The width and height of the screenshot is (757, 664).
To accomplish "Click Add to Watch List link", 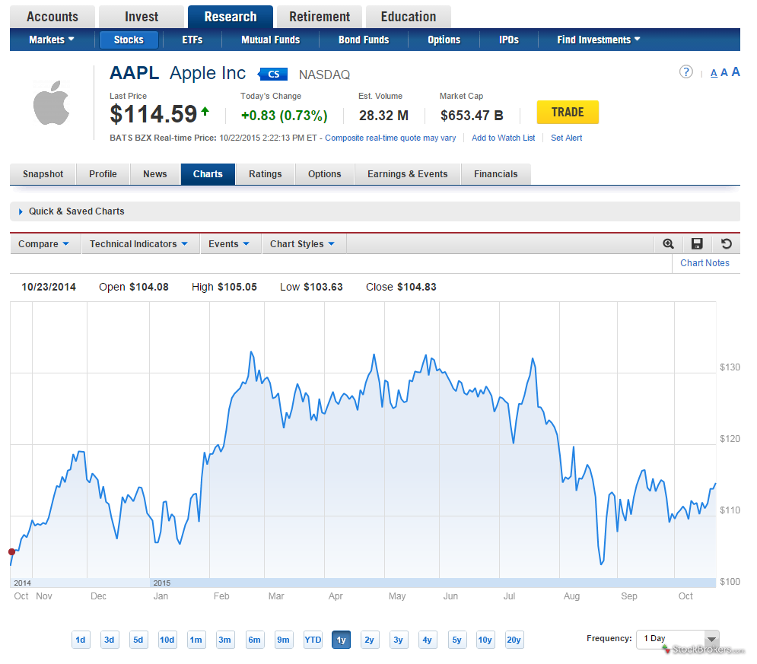I will point(503,138).
